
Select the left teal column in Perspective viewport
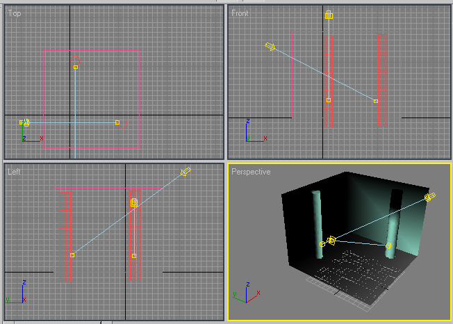(x=317, y=225)
